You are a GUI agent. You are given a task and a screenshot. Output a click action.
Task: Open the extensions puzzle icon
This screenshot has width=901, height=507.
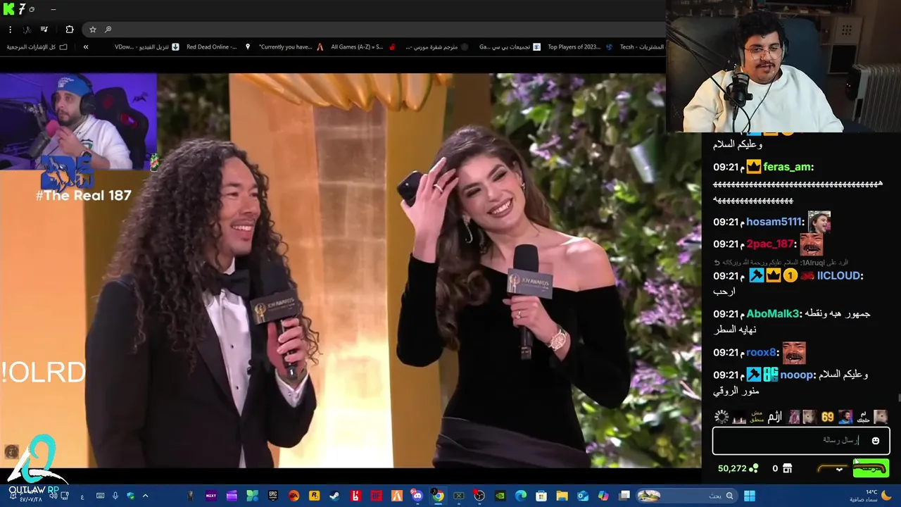[69, 30]
